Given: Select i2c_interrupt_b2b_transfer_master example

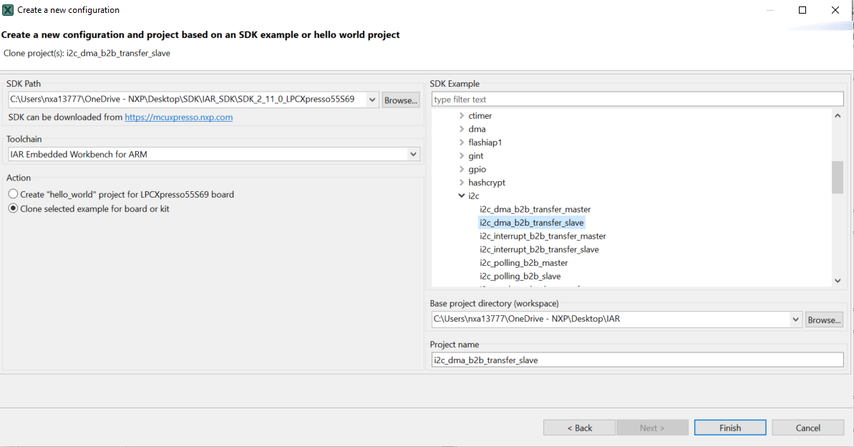Looking at the screenshot, I should point(543,236).
